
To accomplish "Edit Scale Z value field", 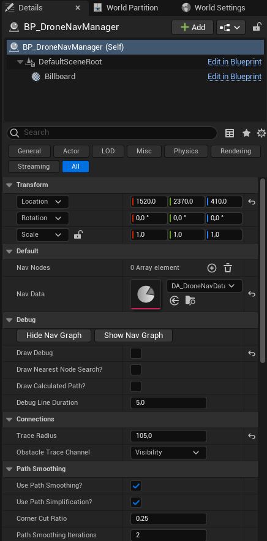I will pos(224,234).
